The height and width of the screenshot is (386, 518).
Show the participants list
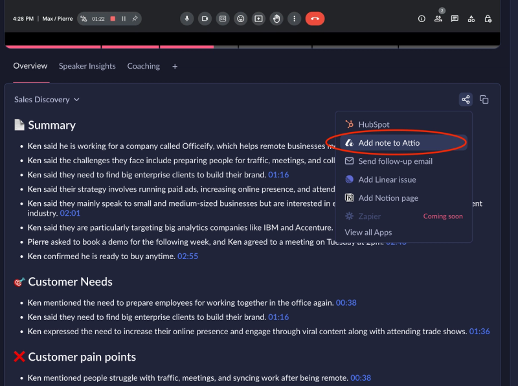[438, 19]
